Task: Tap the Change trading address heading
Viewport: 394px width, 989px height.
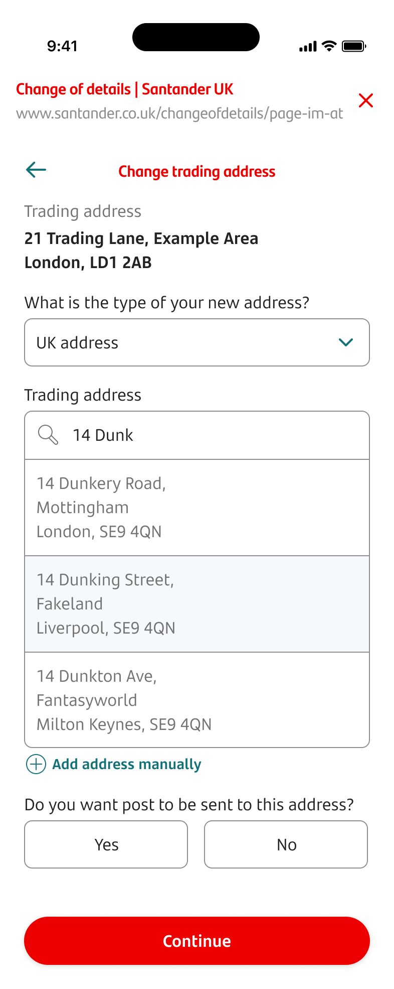Action: [x=197, y=172]
